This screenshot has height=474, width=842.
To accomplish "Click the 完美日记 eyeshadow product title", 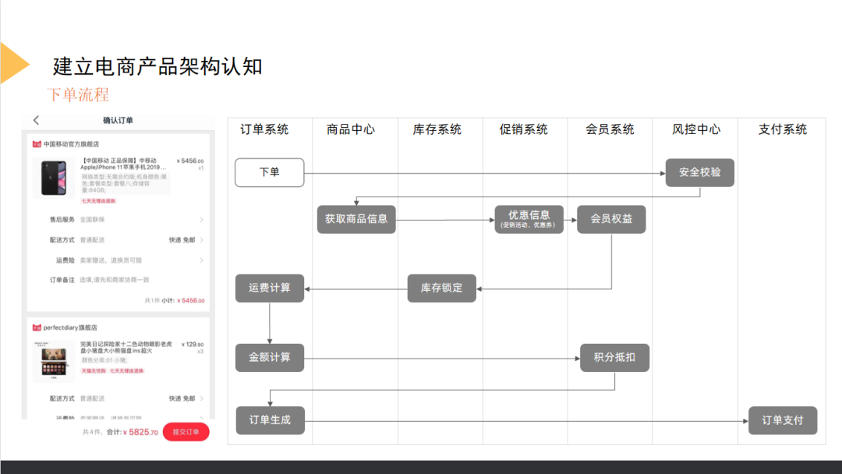I will click(126, 347).
